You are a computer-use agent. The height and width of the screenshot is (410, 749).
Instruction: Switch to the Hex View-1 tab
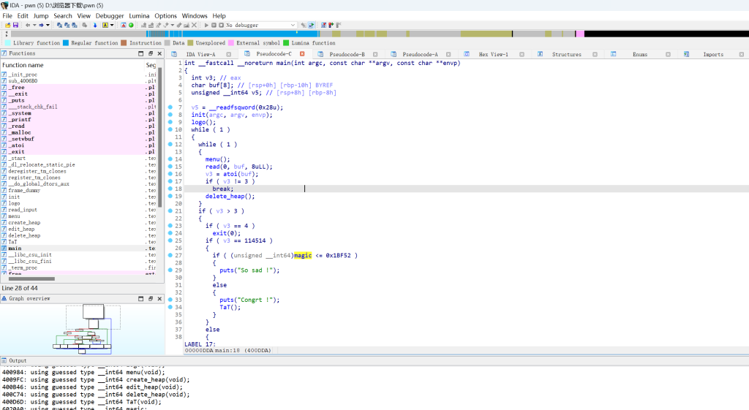(x=493, y=54)
